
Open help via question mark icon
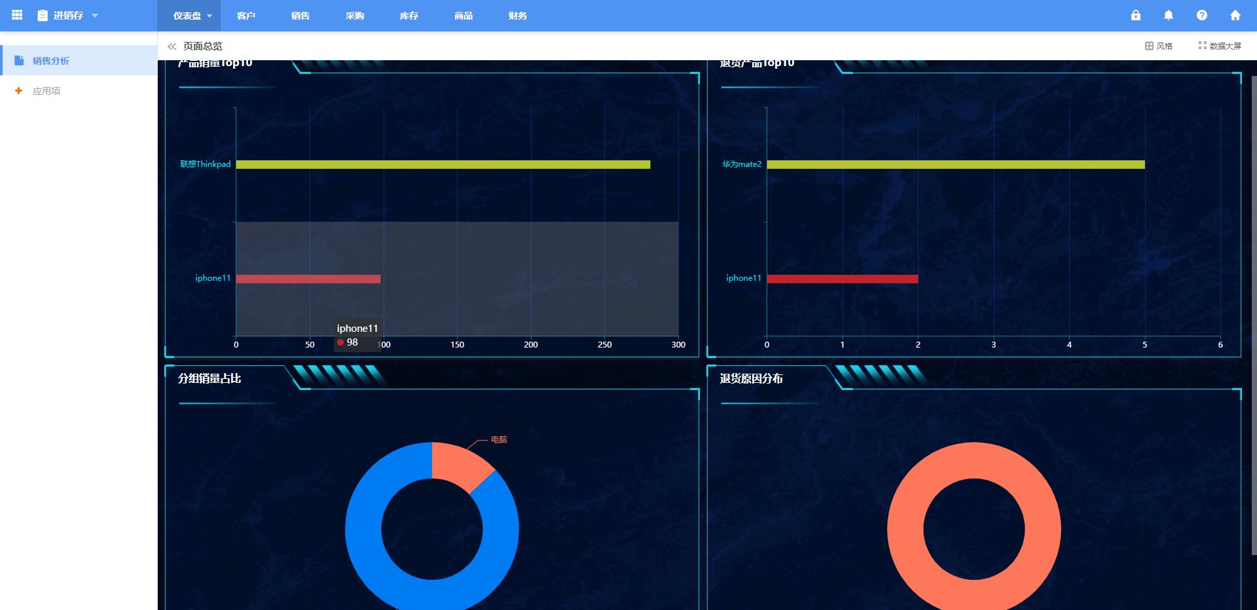1202,15
